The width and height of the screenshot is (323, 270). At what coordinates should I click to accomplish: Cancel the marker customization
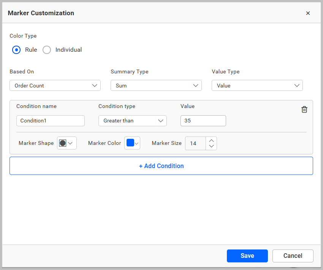click(293, 256)
